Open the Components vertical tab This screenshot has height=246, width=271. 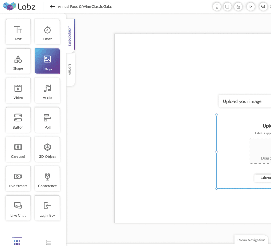click(x=70, y=36)
